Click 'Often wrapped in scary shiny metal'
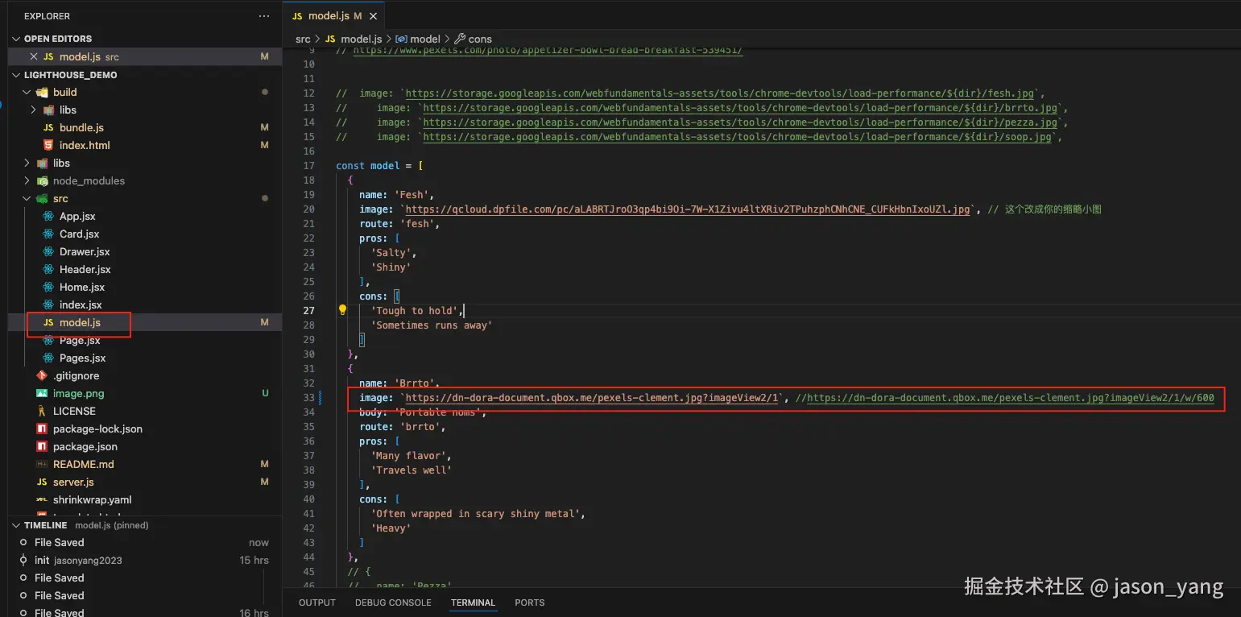 pos(475,514)
